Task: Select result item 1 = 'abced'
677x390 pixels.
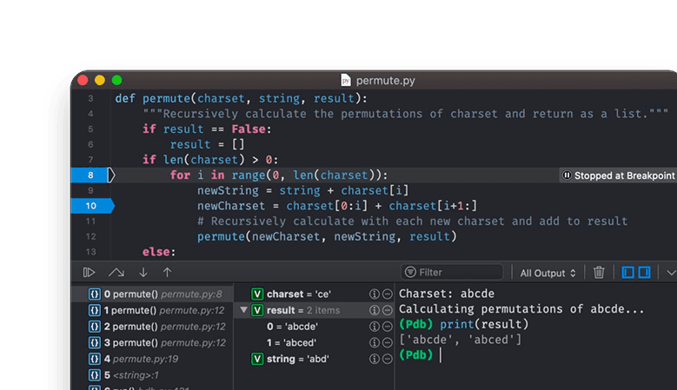Action: point(315,342)
